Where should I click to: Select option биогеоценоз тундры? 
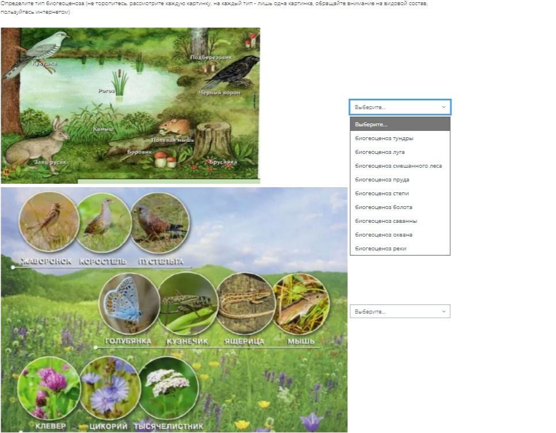coord(400,138)
